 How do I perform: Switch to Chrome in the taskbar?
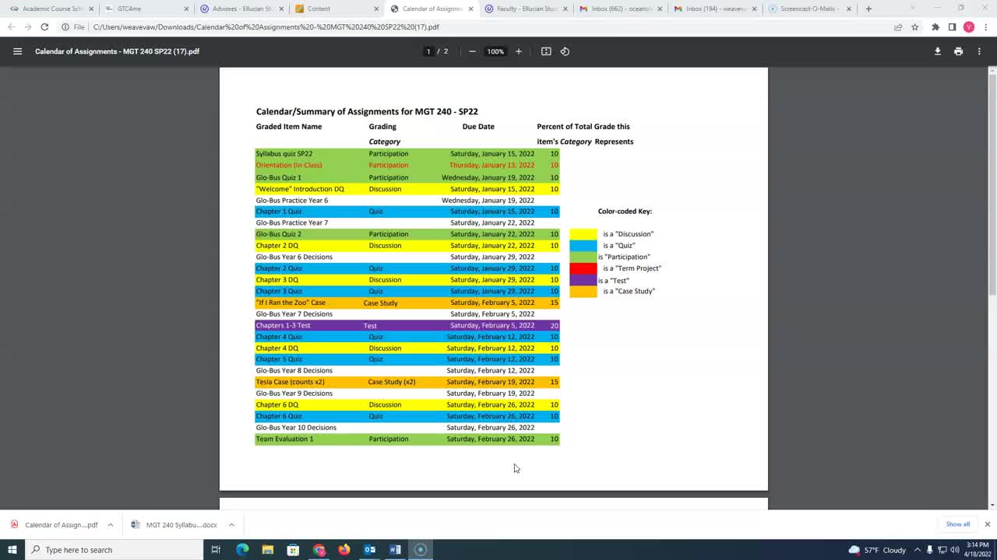pyautogui.click(x=319, y=550)
